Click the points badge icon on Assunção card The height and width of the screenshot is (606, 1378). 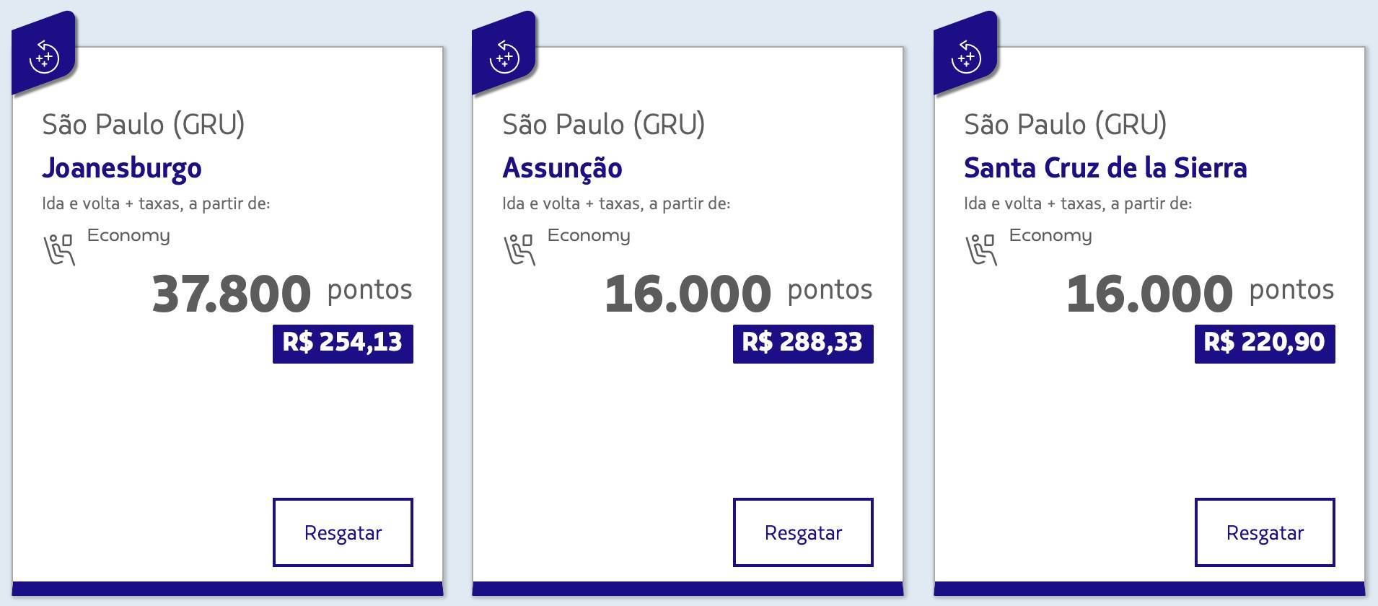(504, 56)
